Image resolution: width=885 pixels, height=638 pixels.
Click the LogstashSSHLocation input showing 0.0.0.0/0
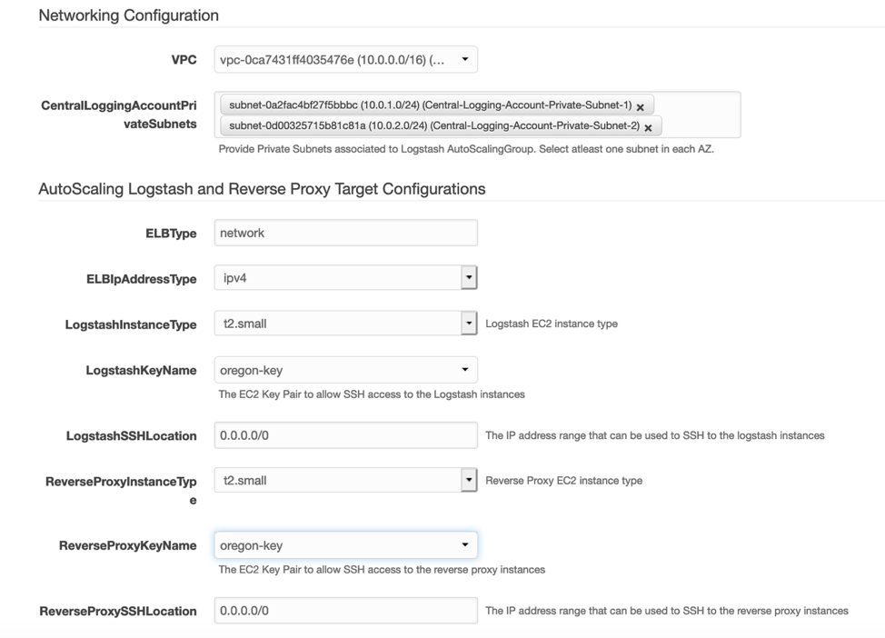(345, 435)
